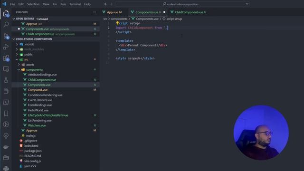Open Terminal menu

pos(75,4)
